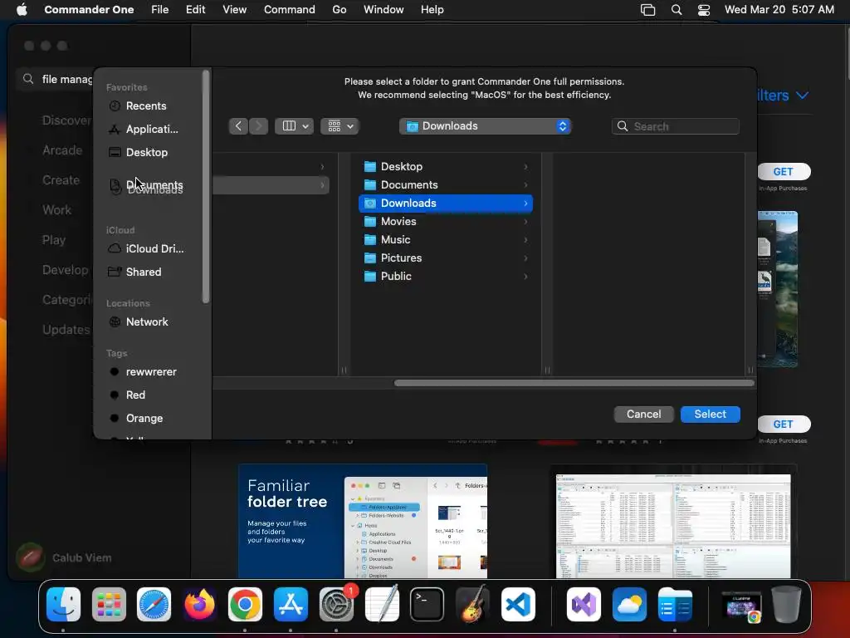850x638 pixels.
Task: Open the screen mirroring menu bar icon
Action: 647,10
